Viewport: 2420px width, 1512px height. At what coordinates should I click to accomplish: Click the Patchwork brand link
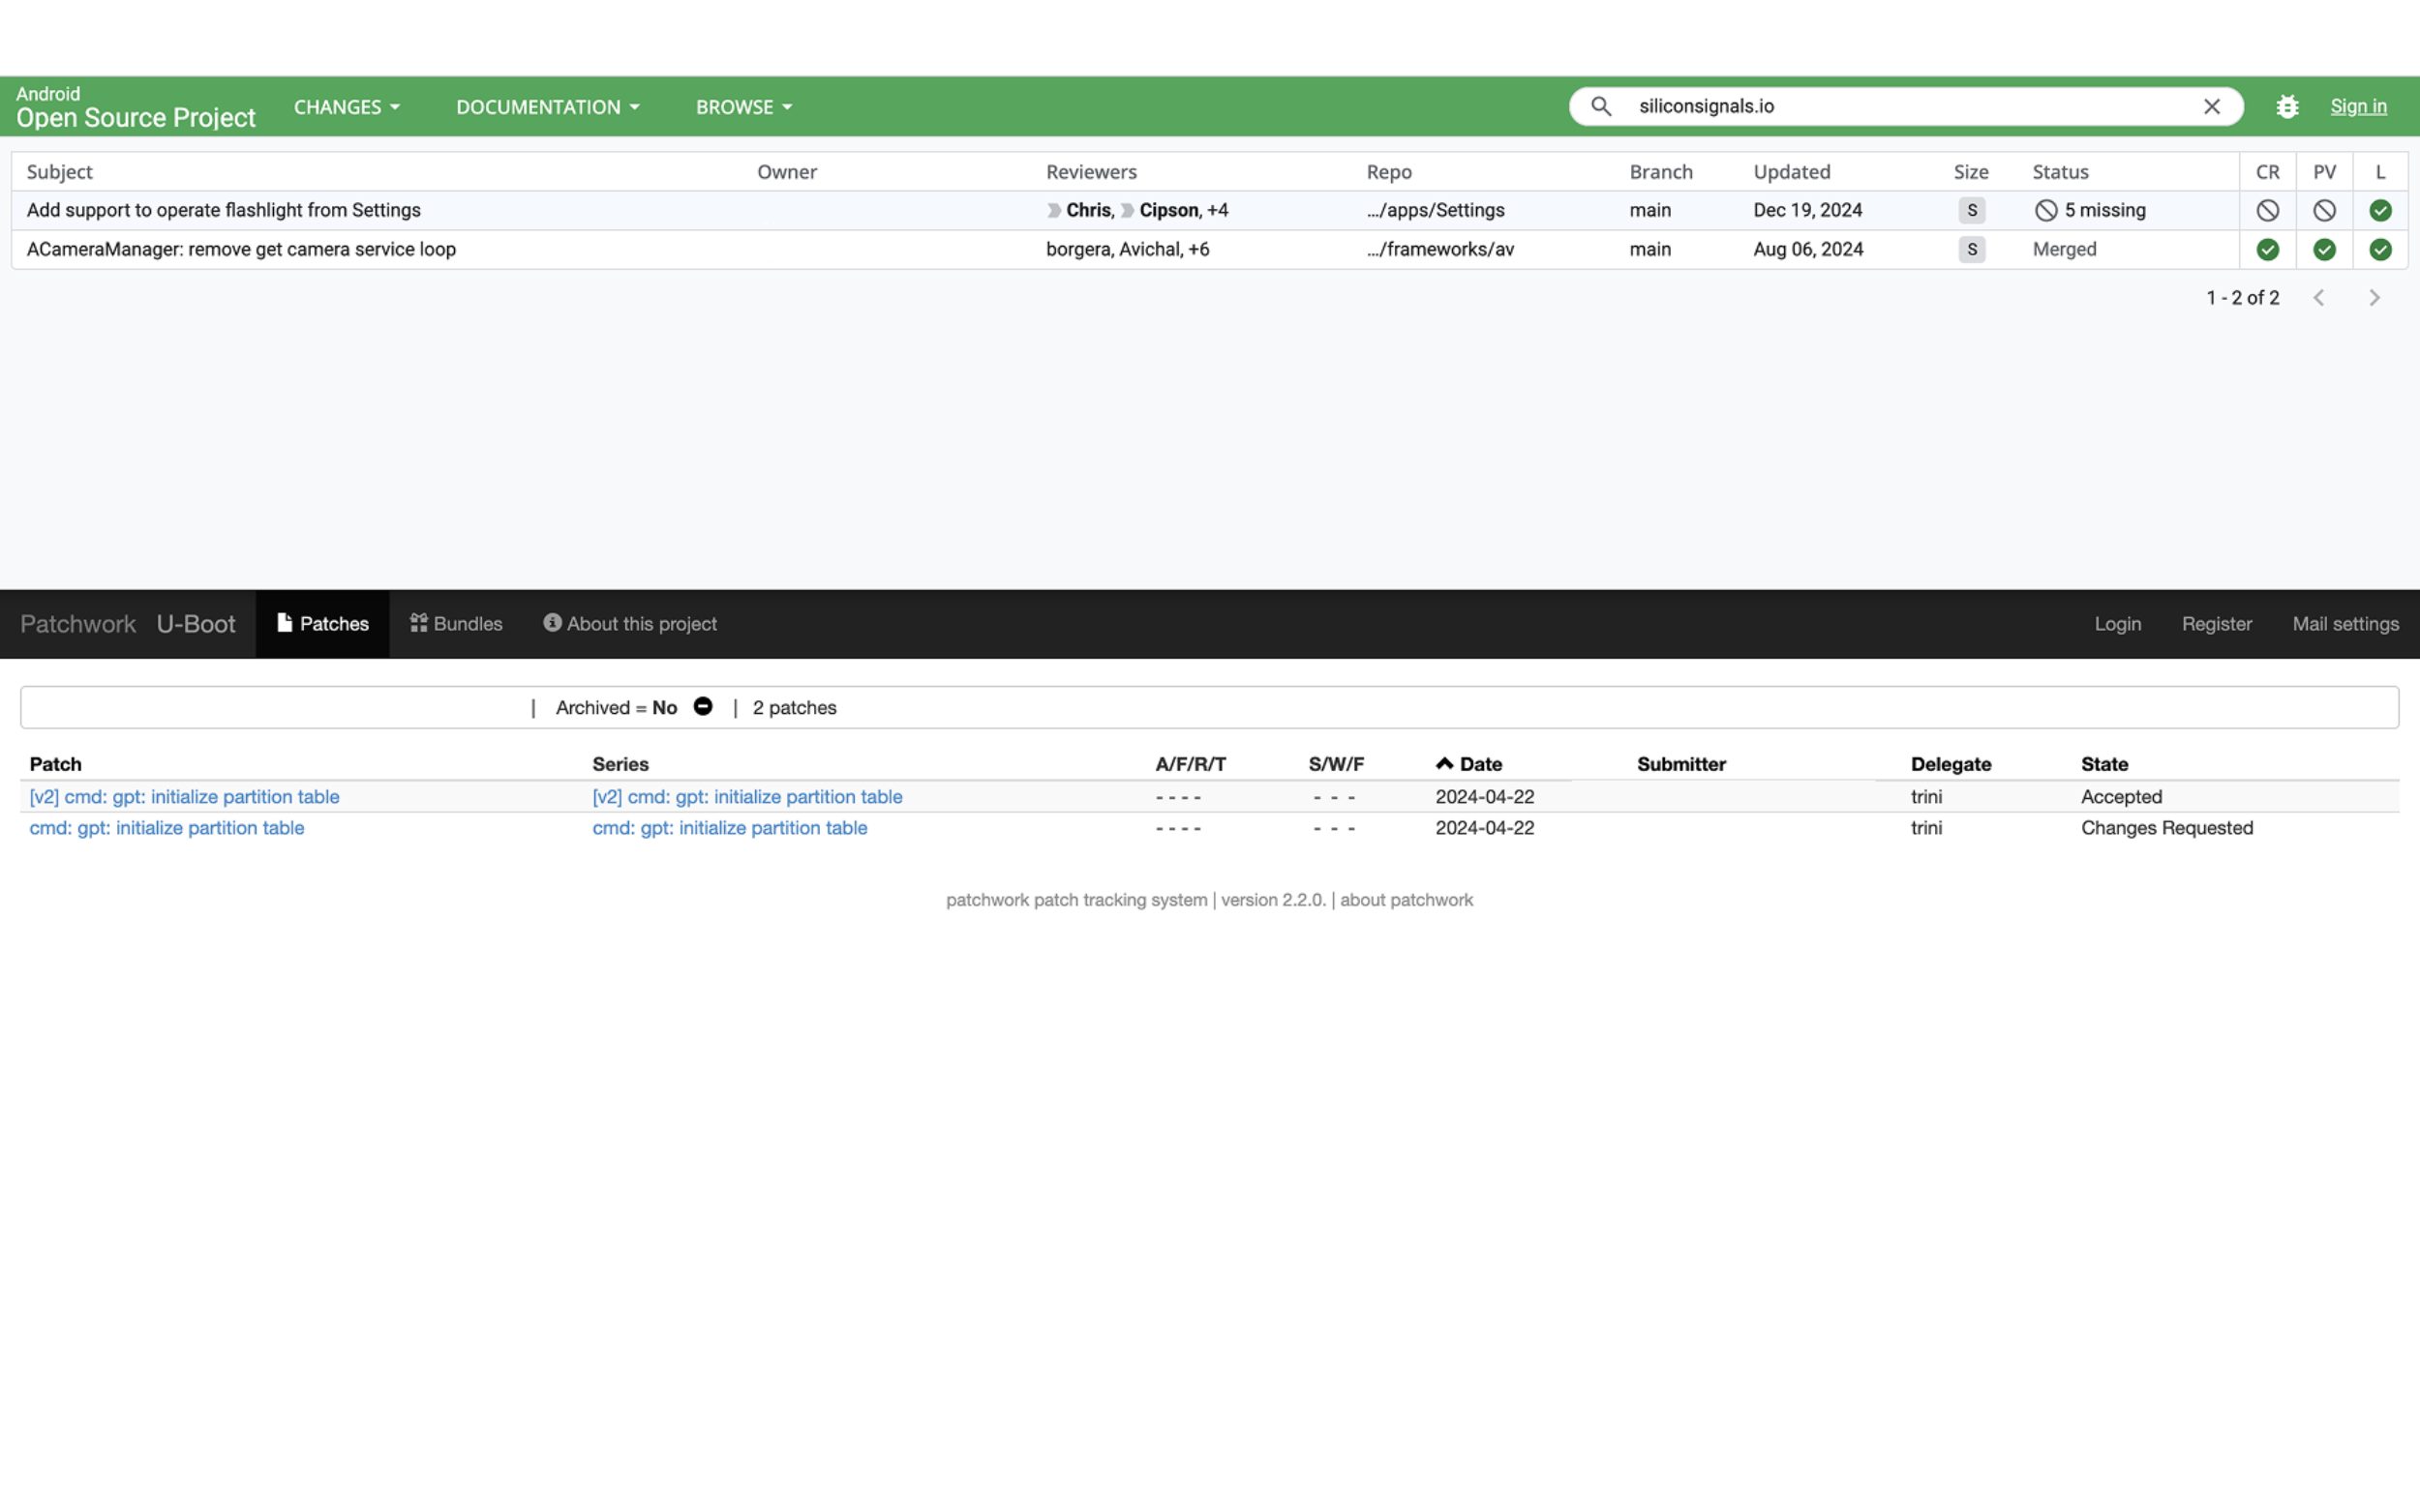click(x=78, y=624)
